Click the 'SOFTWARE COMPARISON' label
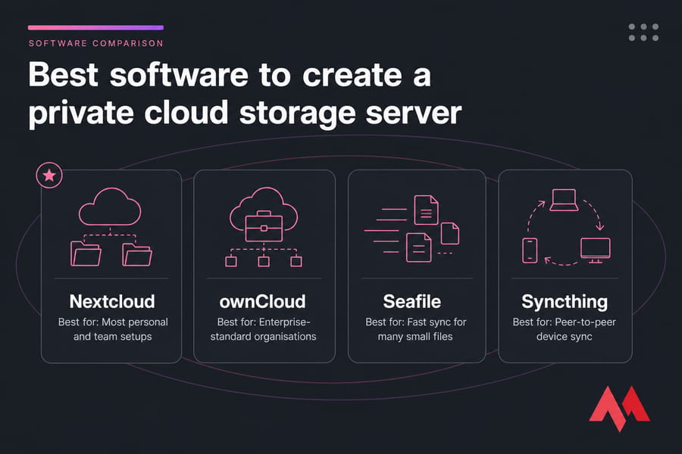The image size is (682, 454). [x=96, y=43]
